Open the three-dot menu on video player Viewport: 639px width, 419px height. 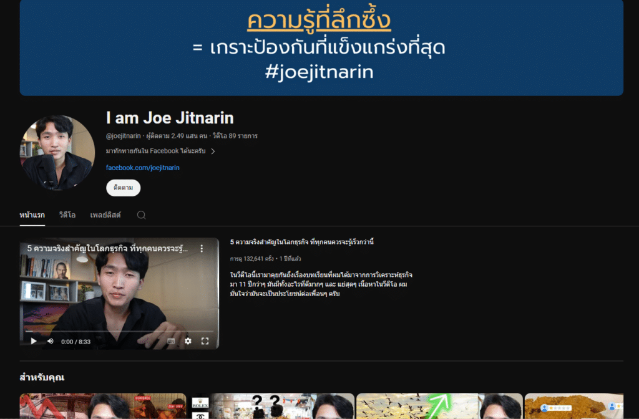[202, 248]
